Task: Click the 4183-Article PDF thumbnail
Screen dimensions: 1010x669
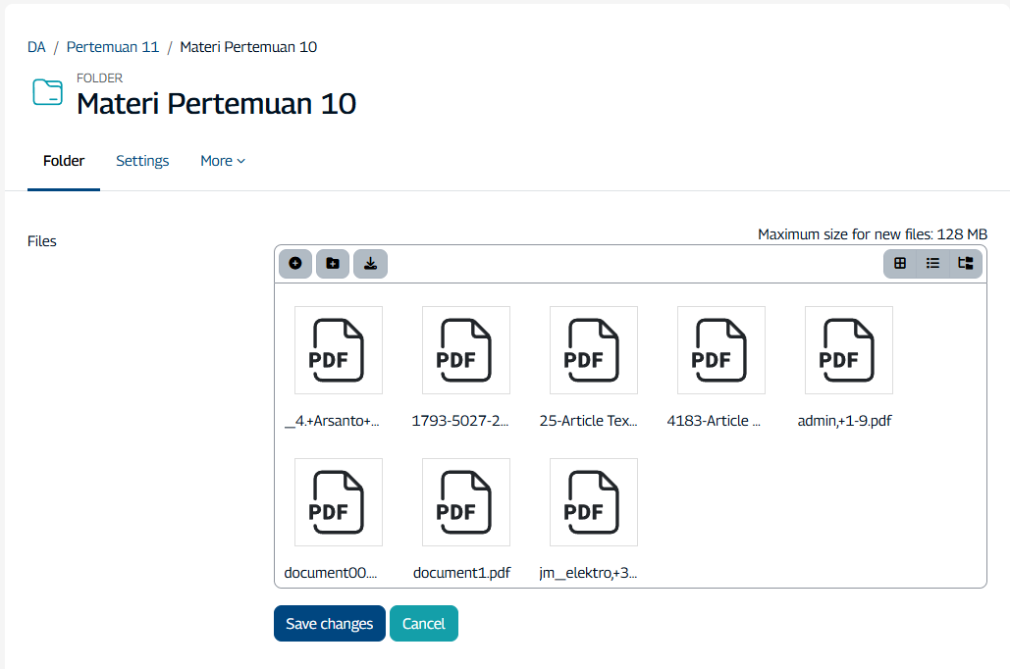Action: [720, 350]
